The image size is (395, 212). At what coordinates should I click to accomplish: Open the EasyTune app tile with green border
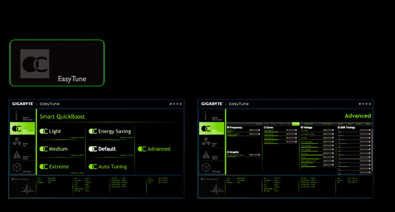coord(57,63)
